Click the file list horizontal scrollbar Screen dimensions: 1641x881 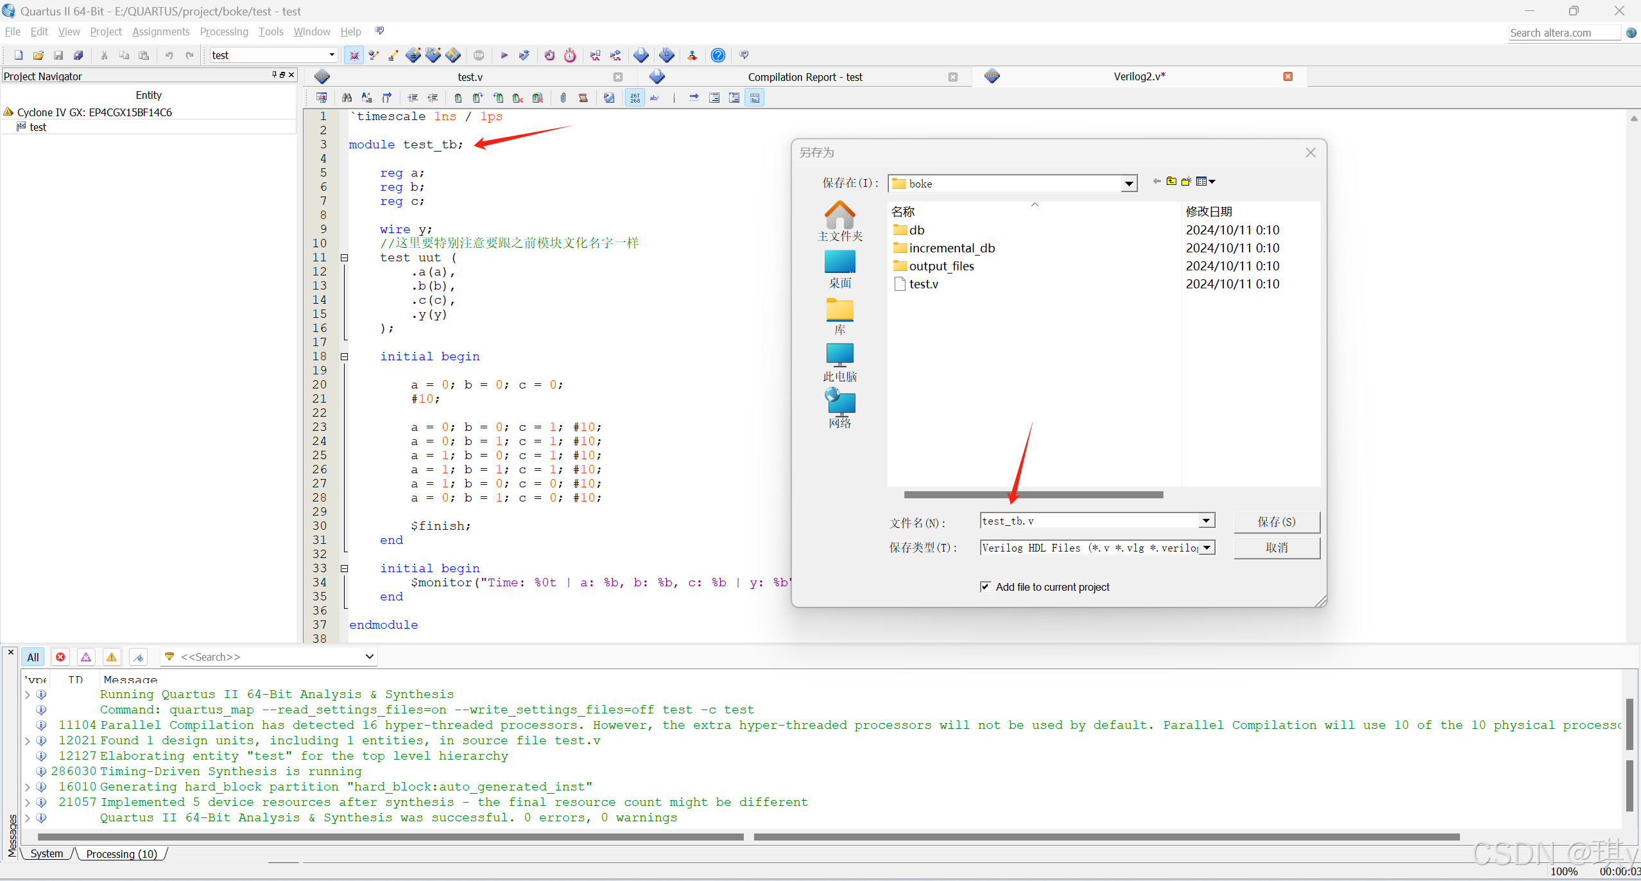[x=1033, y=494]
